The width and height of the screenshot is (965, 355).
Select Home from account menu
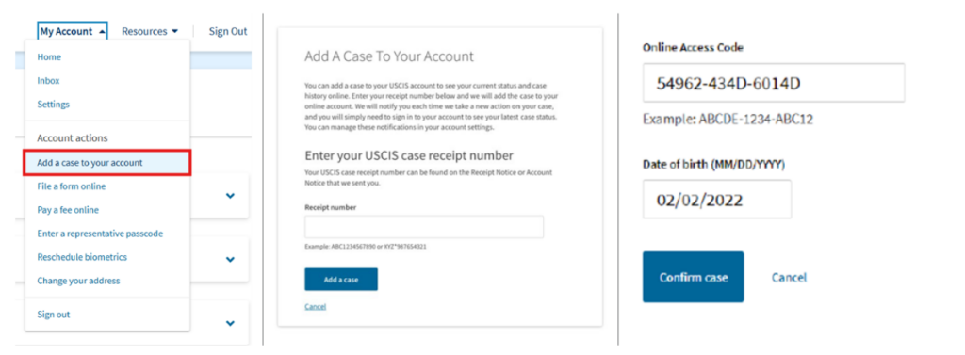[x=49, y=56]
